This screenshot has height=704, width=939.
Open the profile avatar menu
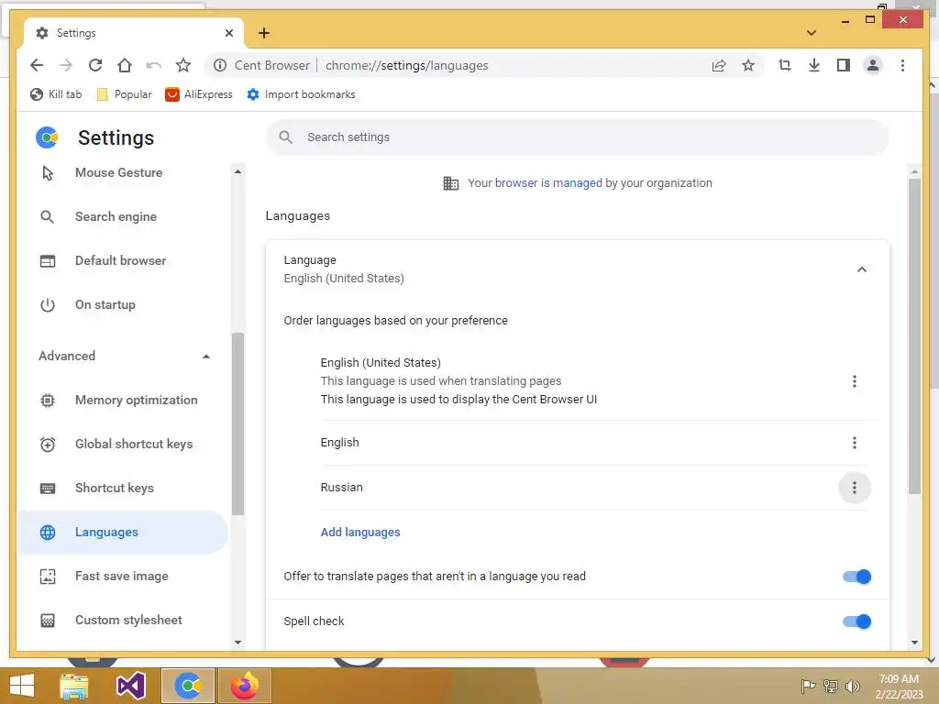[x=873, y=65]
